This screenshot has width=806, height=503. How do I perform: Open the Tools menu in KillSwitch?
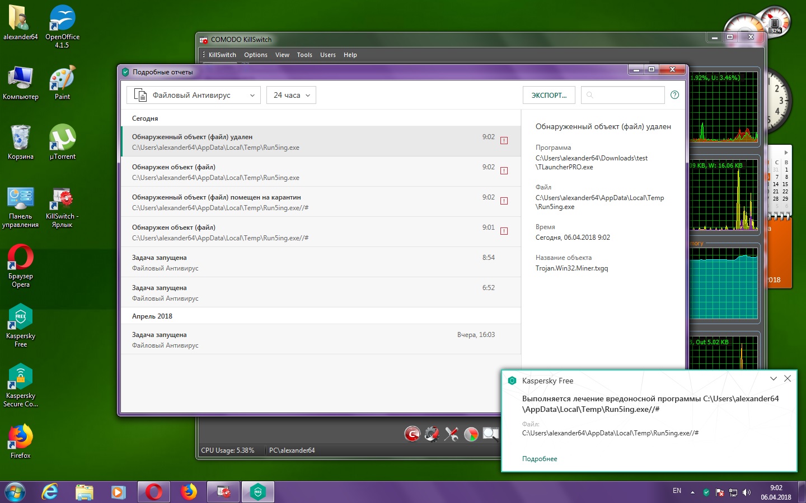[304, 55]
